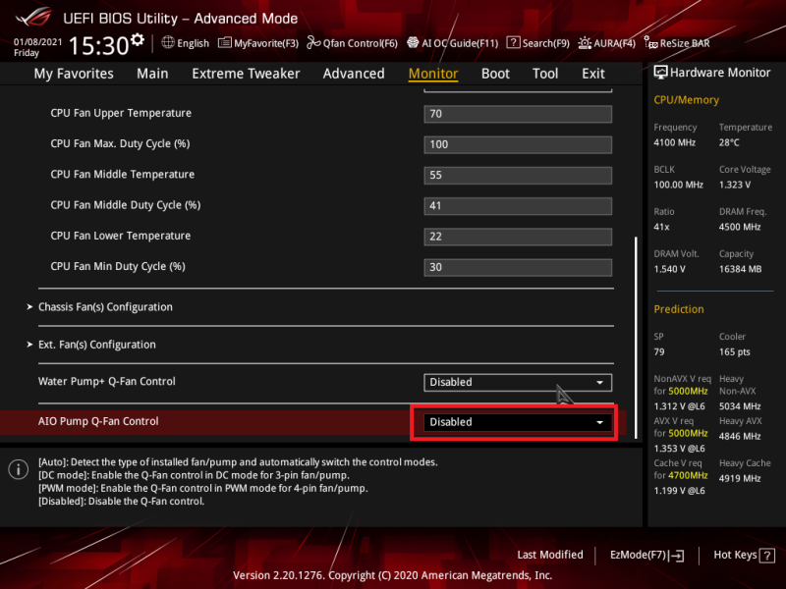
Task: Open the Water Pump+ Q-Fan Control dropdown
Action: [x=518, y=382]
